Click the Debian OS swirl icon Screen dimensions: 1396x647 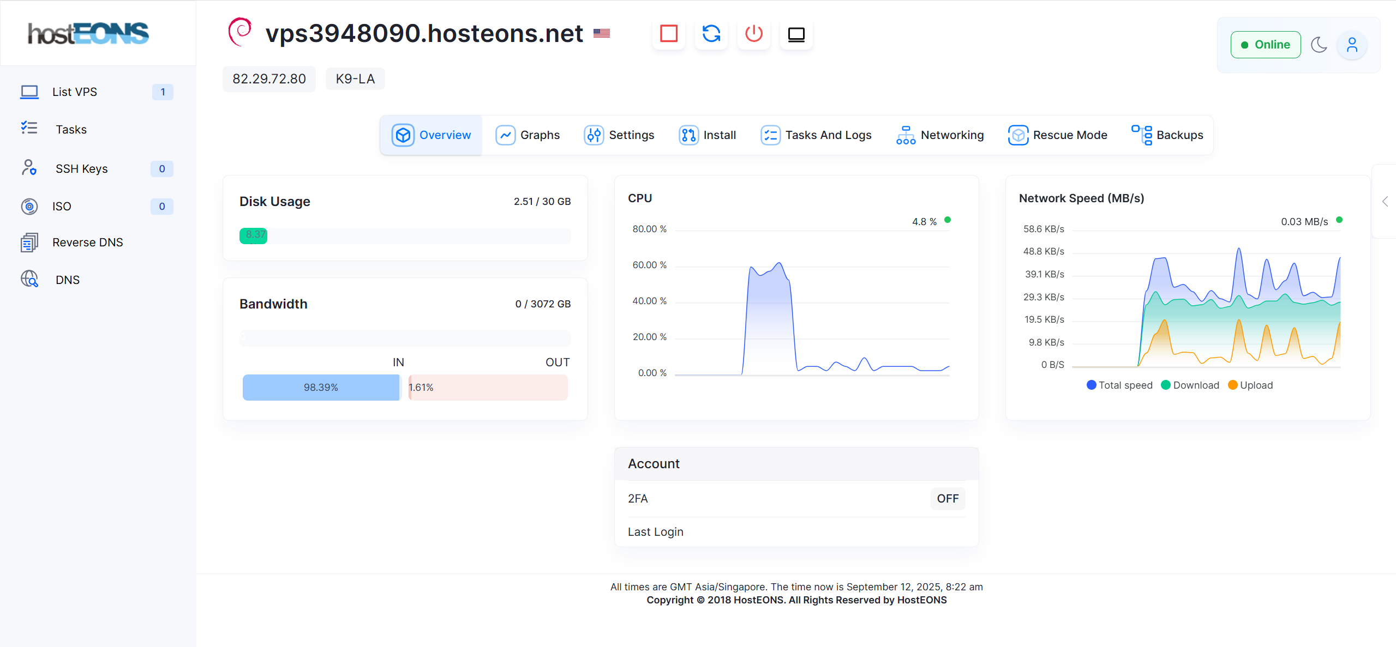click(x=240, y=32)
